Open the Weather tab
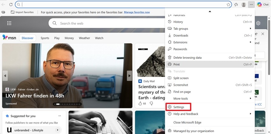The height and width of the screenshot is (134, 271). point(84,38)
